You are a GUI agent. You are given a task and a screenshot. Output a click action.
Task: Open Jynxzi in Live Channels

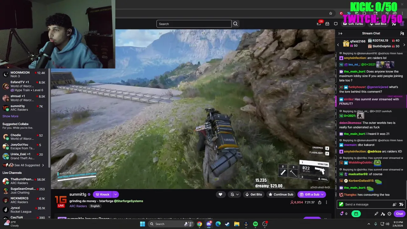pyautogui.click(x=24, y=210)
